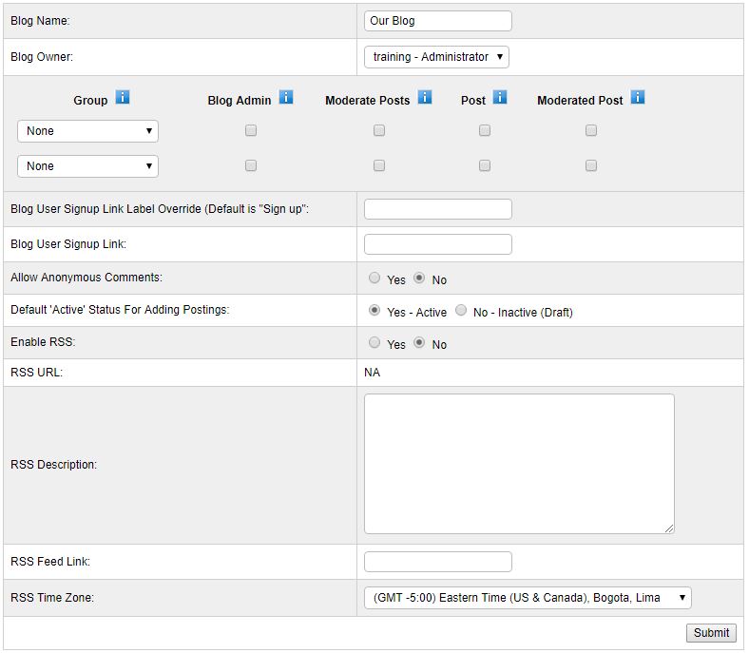Click the Blog Owner: label
This screenshot has height=653, width=749.
tap(42, 57)
